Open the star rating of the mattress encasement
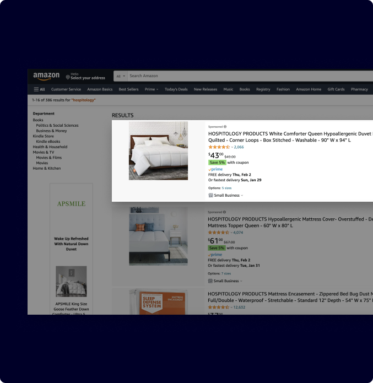The height and width of the screenshot is (383, 373). click(219, 308)
